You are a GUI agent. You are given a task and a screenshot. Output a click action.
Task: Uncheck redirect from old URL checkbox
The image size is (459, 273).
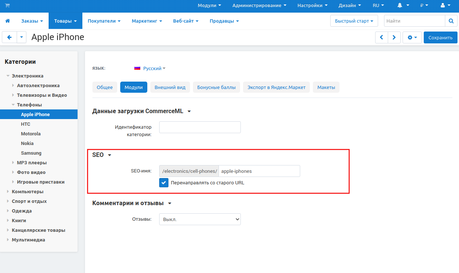164,182
